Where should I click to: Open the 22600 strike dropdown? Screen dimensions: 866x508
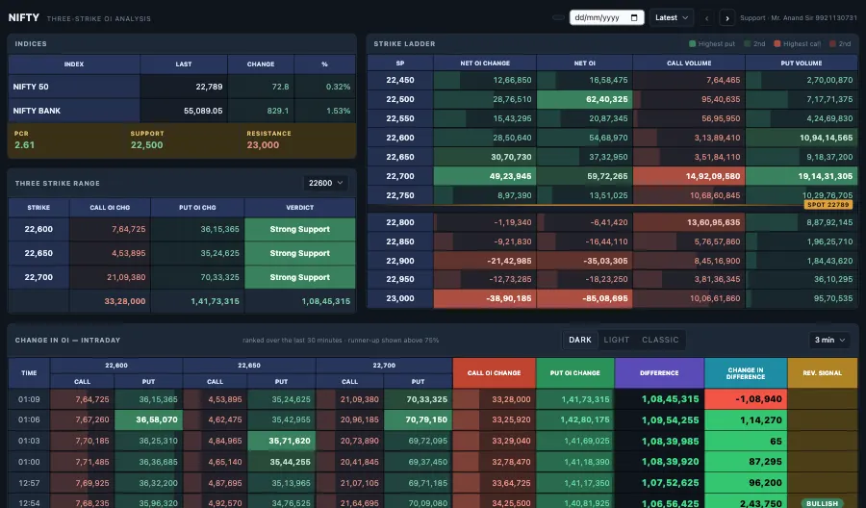click(x=325, y=183)
